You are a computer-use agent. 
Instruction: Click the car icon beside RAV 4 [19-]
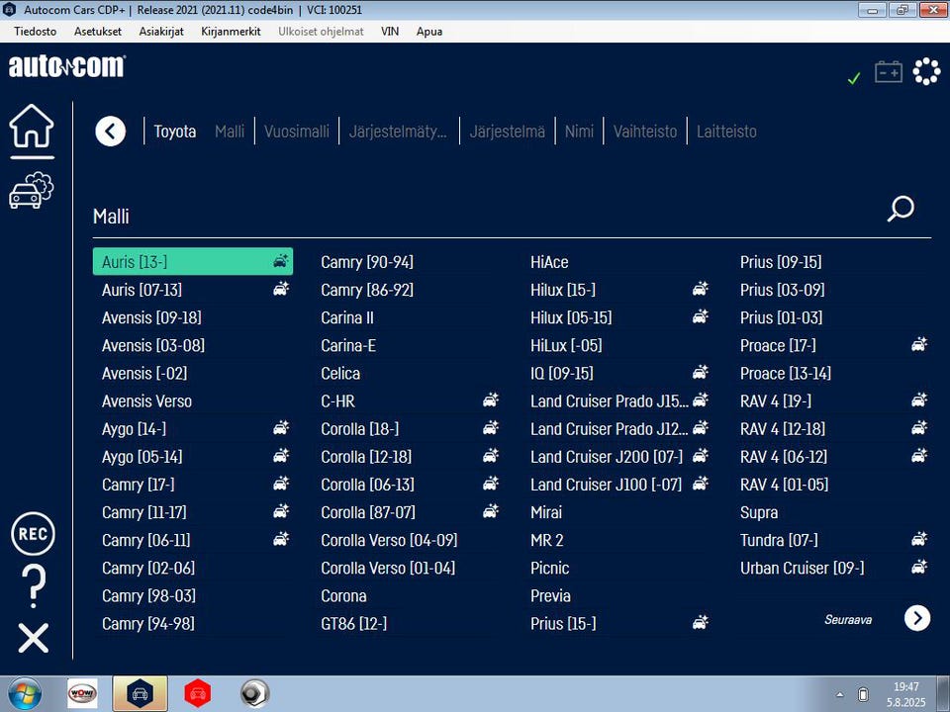[x=919, y=400]
